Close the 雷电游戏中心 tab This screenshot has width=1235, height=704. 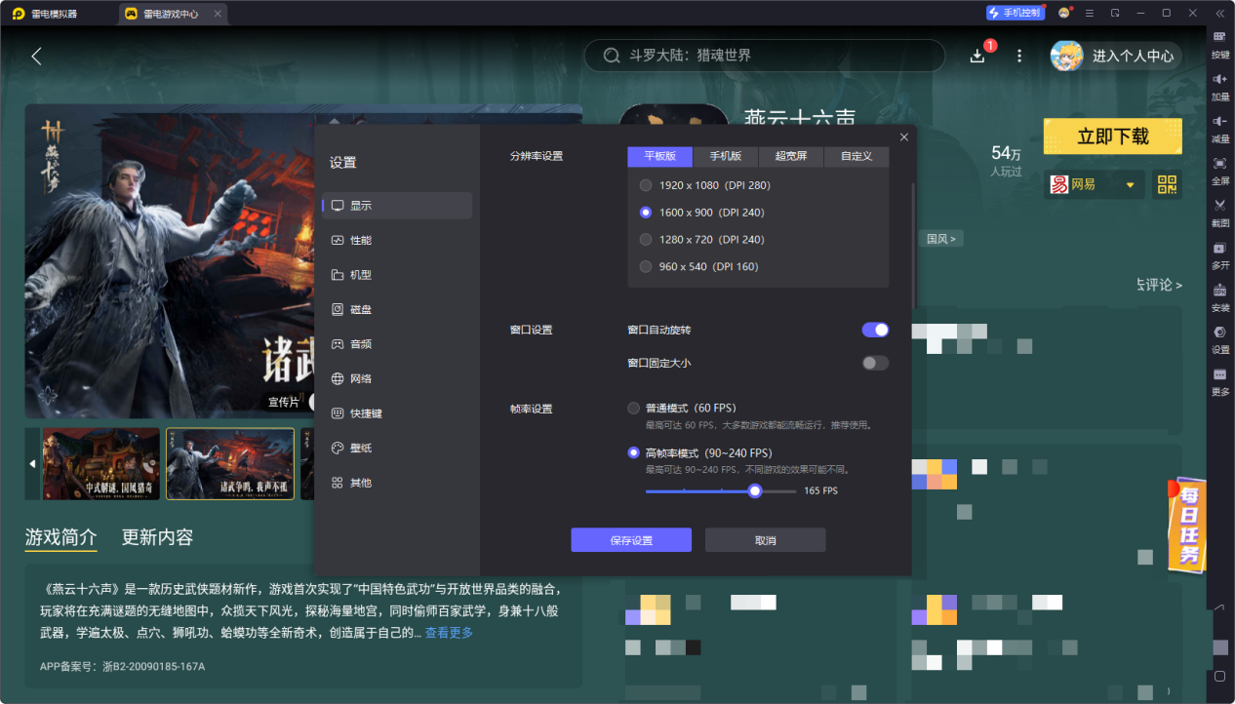tap(217, 14)
